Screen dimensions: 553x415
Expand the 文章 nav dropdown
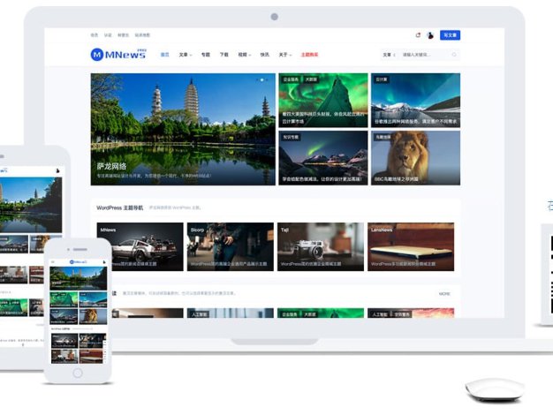(186, 55)
